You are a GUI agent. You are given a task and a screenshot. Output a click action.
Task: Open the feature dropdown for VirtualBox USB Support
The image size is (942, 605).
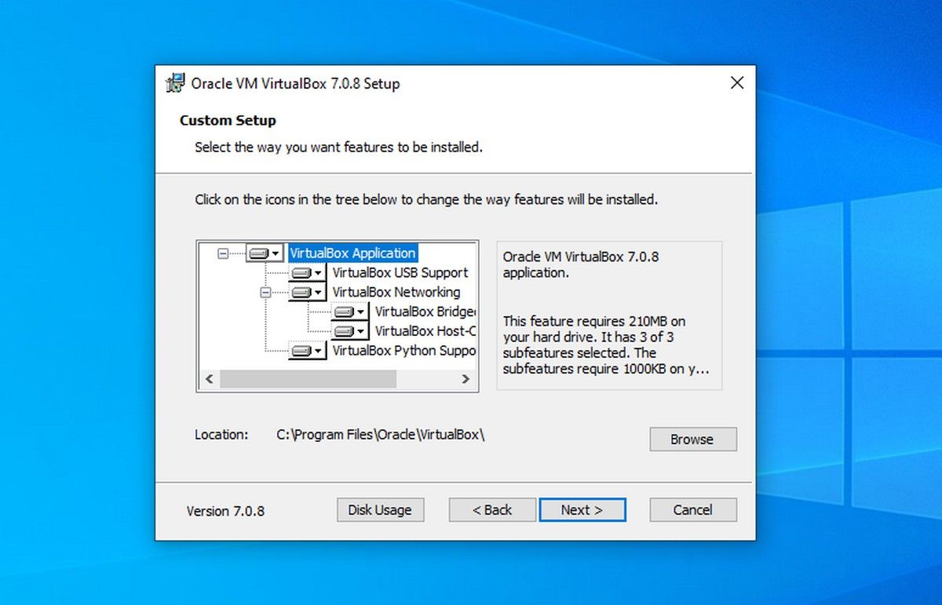click(x=319, y=272)
